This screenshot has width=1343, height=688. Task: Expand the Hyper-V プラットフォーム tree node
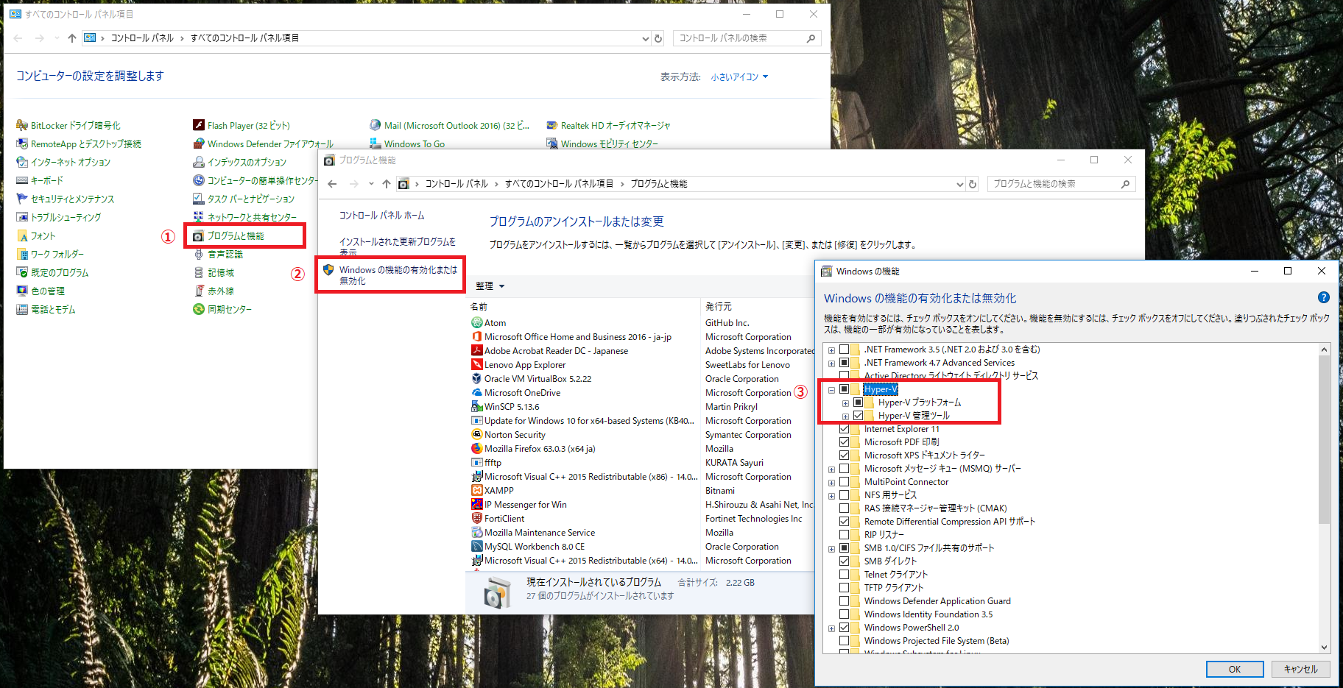coord(845,403)
